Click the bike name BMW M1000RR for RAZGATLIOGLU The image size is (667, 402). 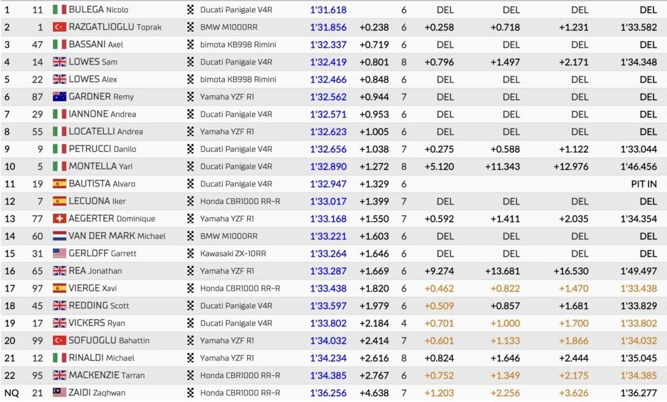click(229, 27)
